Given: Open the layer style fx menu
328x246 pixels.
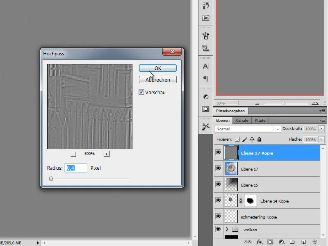Looking at the screenshot, I should coord(260,242).
